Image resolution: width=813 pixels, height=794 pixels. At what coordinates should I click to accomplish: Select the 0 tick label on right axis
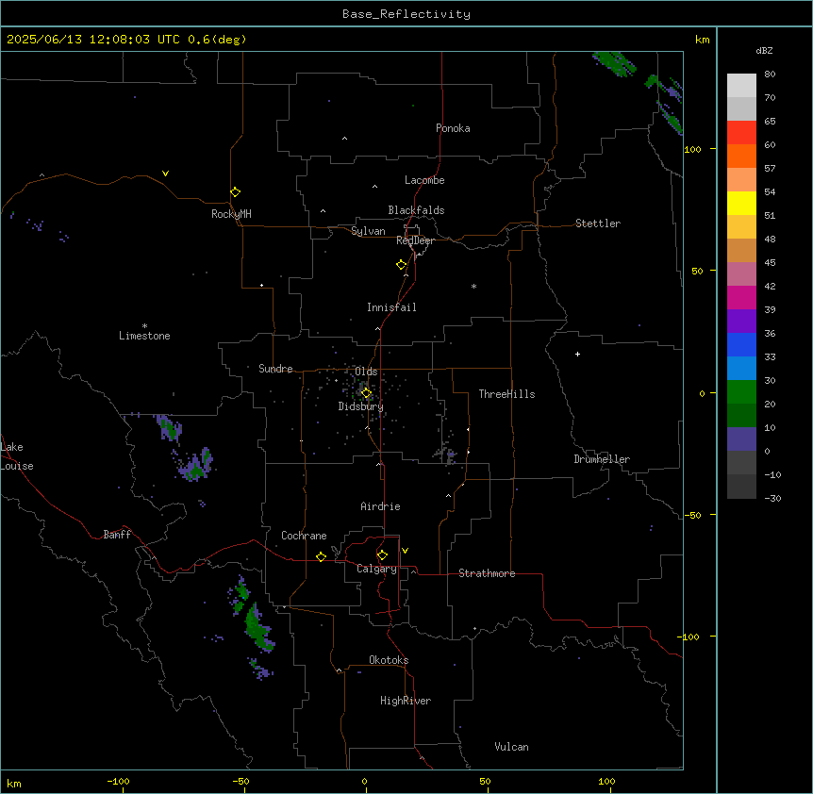point(702,393)
